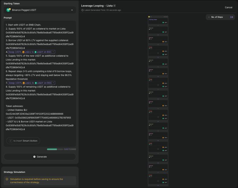Select the fifth Borrow step card in the flow
This screenshot has height=188, width=238.
point(158,167)
